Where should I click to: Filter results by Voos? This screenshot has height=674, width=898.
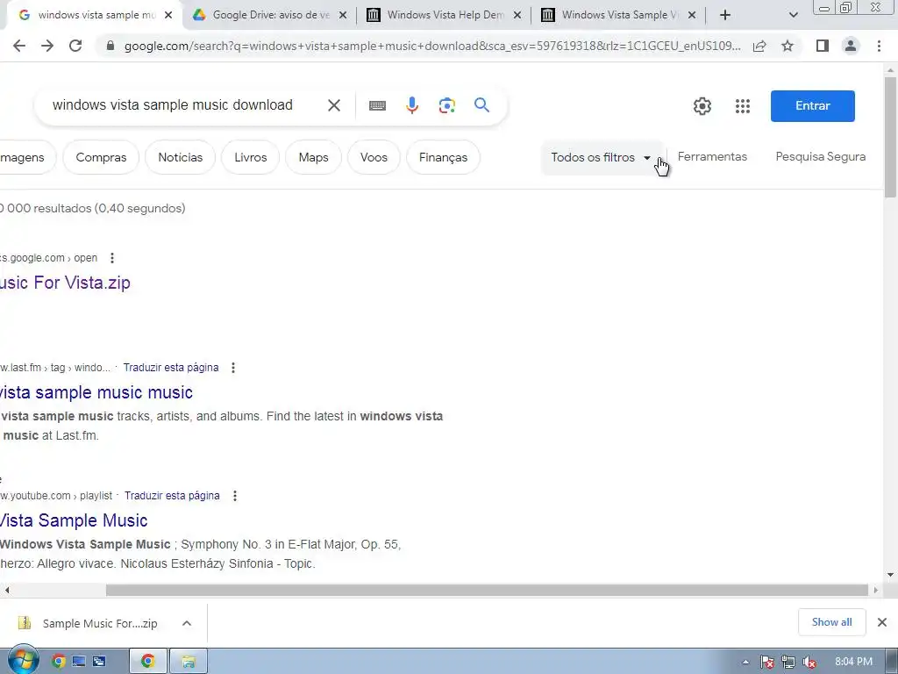point(374,157)
